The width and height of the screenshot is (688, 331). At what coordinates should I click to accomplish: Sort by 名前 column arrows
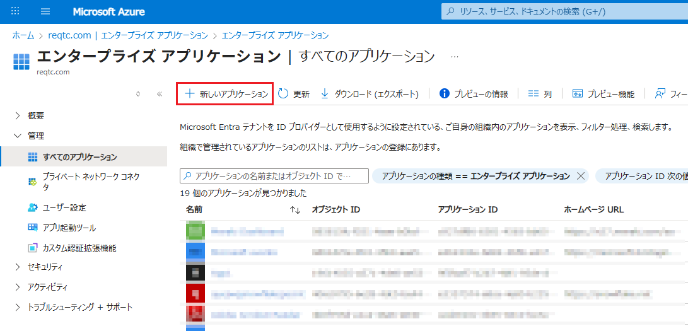coord(295,210)
